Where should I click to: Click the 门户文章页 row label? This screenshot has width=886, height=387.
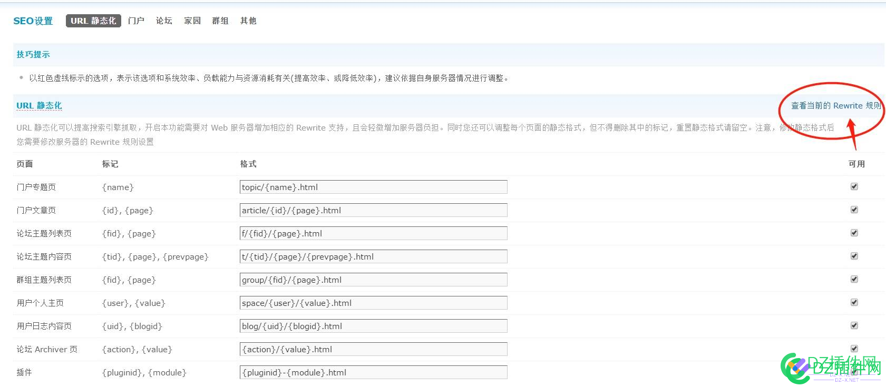pyautogui.click(x=36, y=210)
